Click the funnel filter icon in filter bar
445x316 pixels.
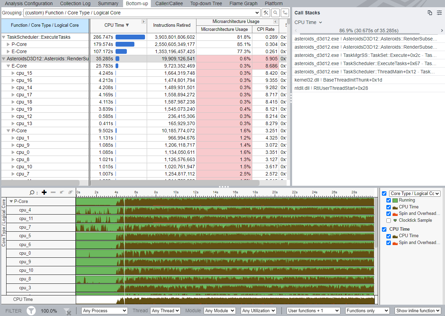pyautogui.click(x=31, y=311)
